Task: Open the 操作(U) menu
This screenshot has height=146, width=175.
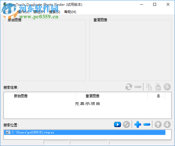Action: [x=23, y=12]
